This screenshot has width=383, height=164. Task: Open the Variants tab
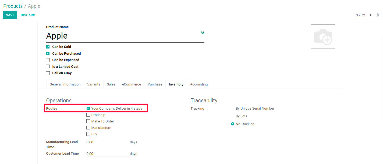(94, 84)
